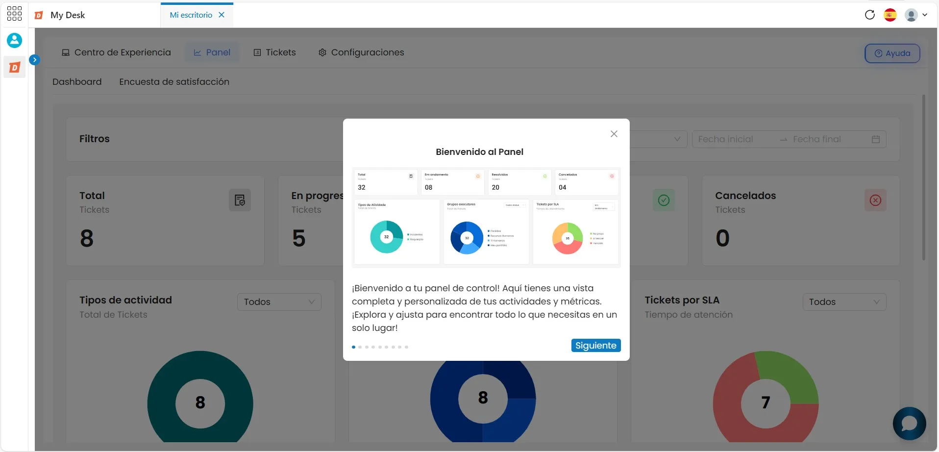Image resolution: width=939 pixels, height=452 pixels.
Task: Click the Siguiente button
Action: (x=596, y=346)
